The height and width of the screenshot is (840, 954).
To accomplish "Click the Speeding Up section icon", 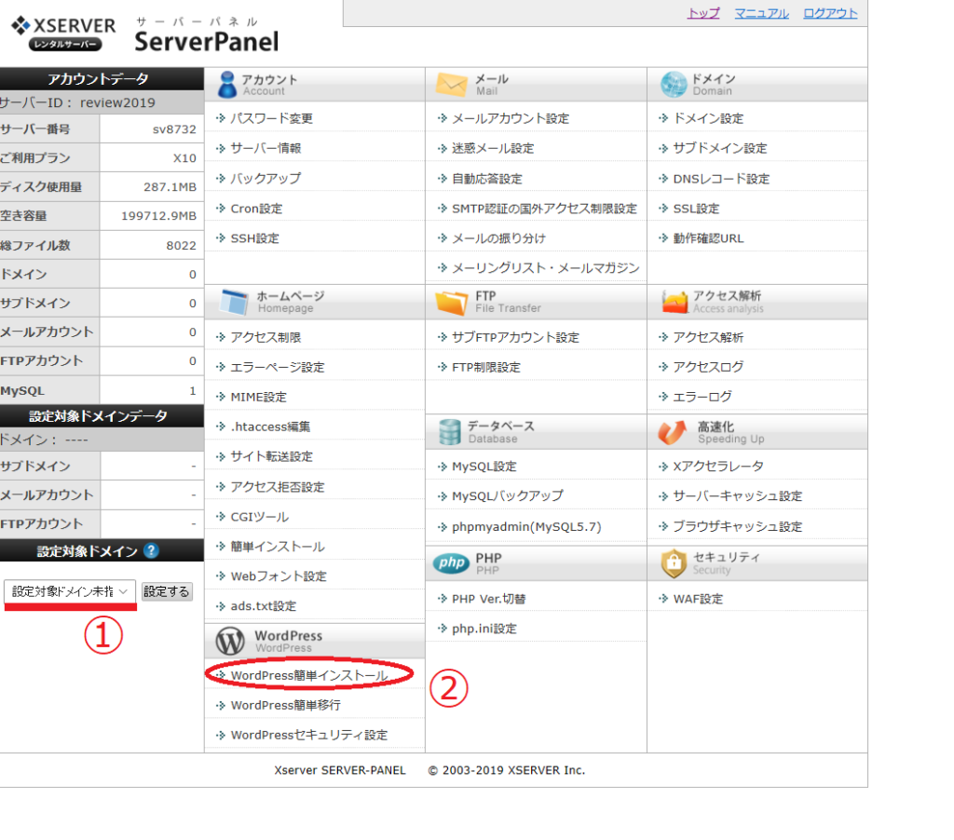I will click(x=673, y=432).
